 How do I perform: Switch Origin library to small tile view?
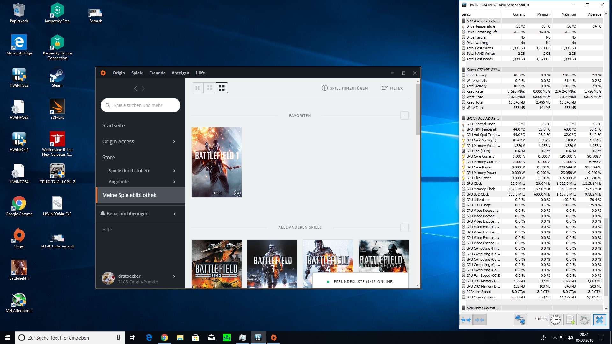pos(198,88)
